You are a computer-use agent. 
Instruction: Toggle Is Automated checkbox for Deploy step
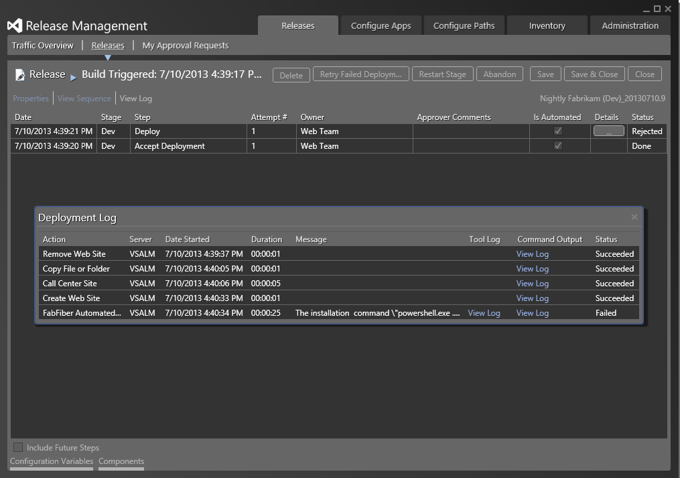pyautogui.click(x=557, y=131)
